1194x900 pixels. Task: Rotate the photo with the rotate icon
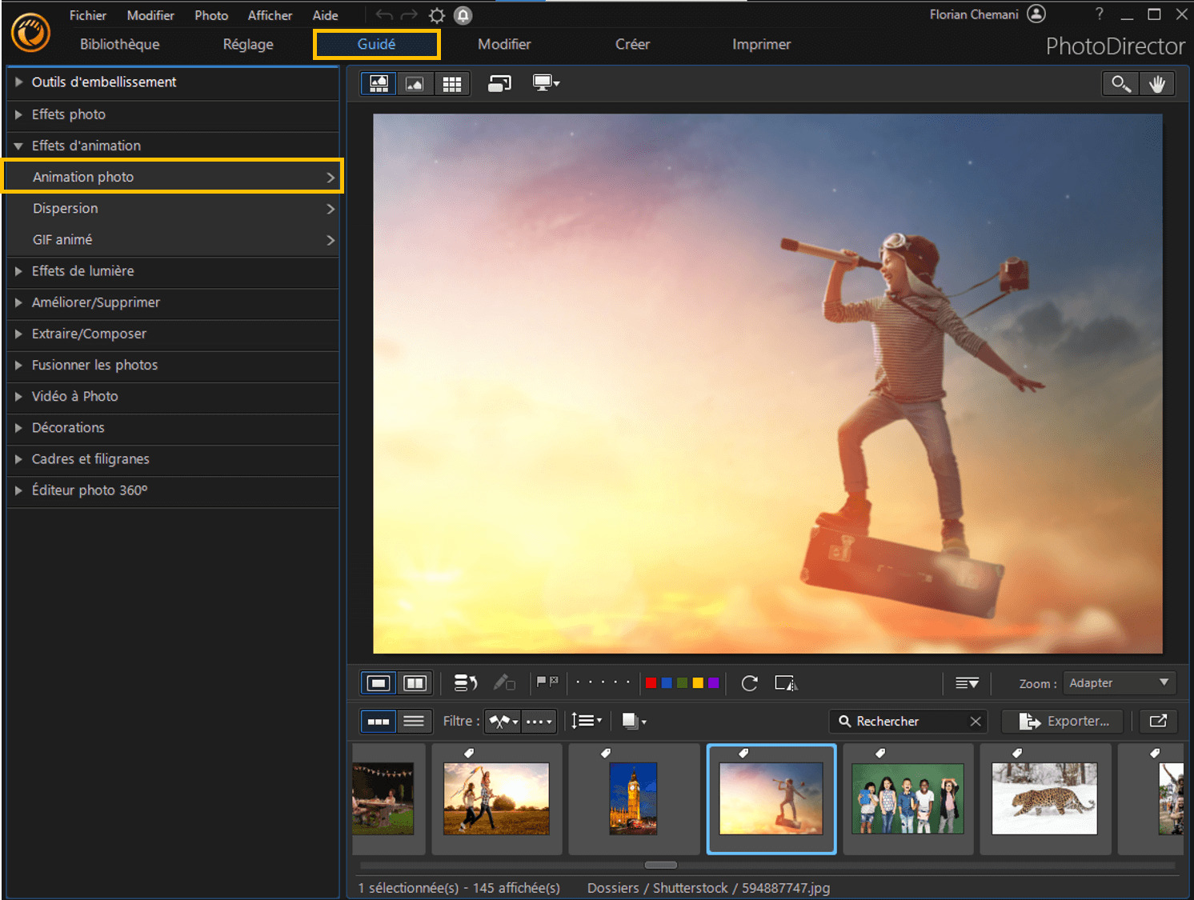(748, 683)
